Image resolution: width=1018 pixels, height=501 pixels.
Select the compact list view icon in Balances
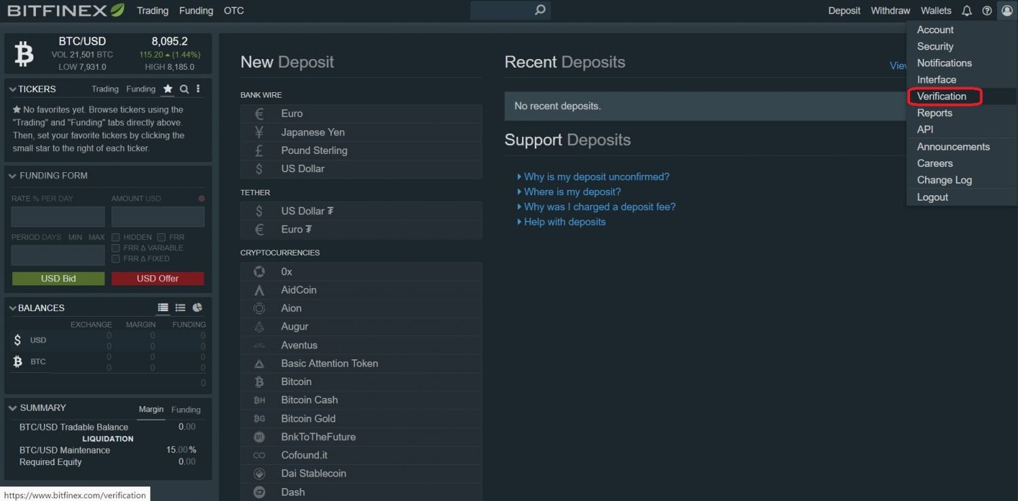pyautogui.click(x=163, y=308)
